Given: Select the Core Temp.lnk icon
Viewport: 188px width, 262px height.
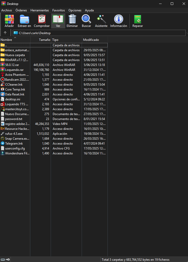Looking at the screenshot, I should [x=3, y=89].
